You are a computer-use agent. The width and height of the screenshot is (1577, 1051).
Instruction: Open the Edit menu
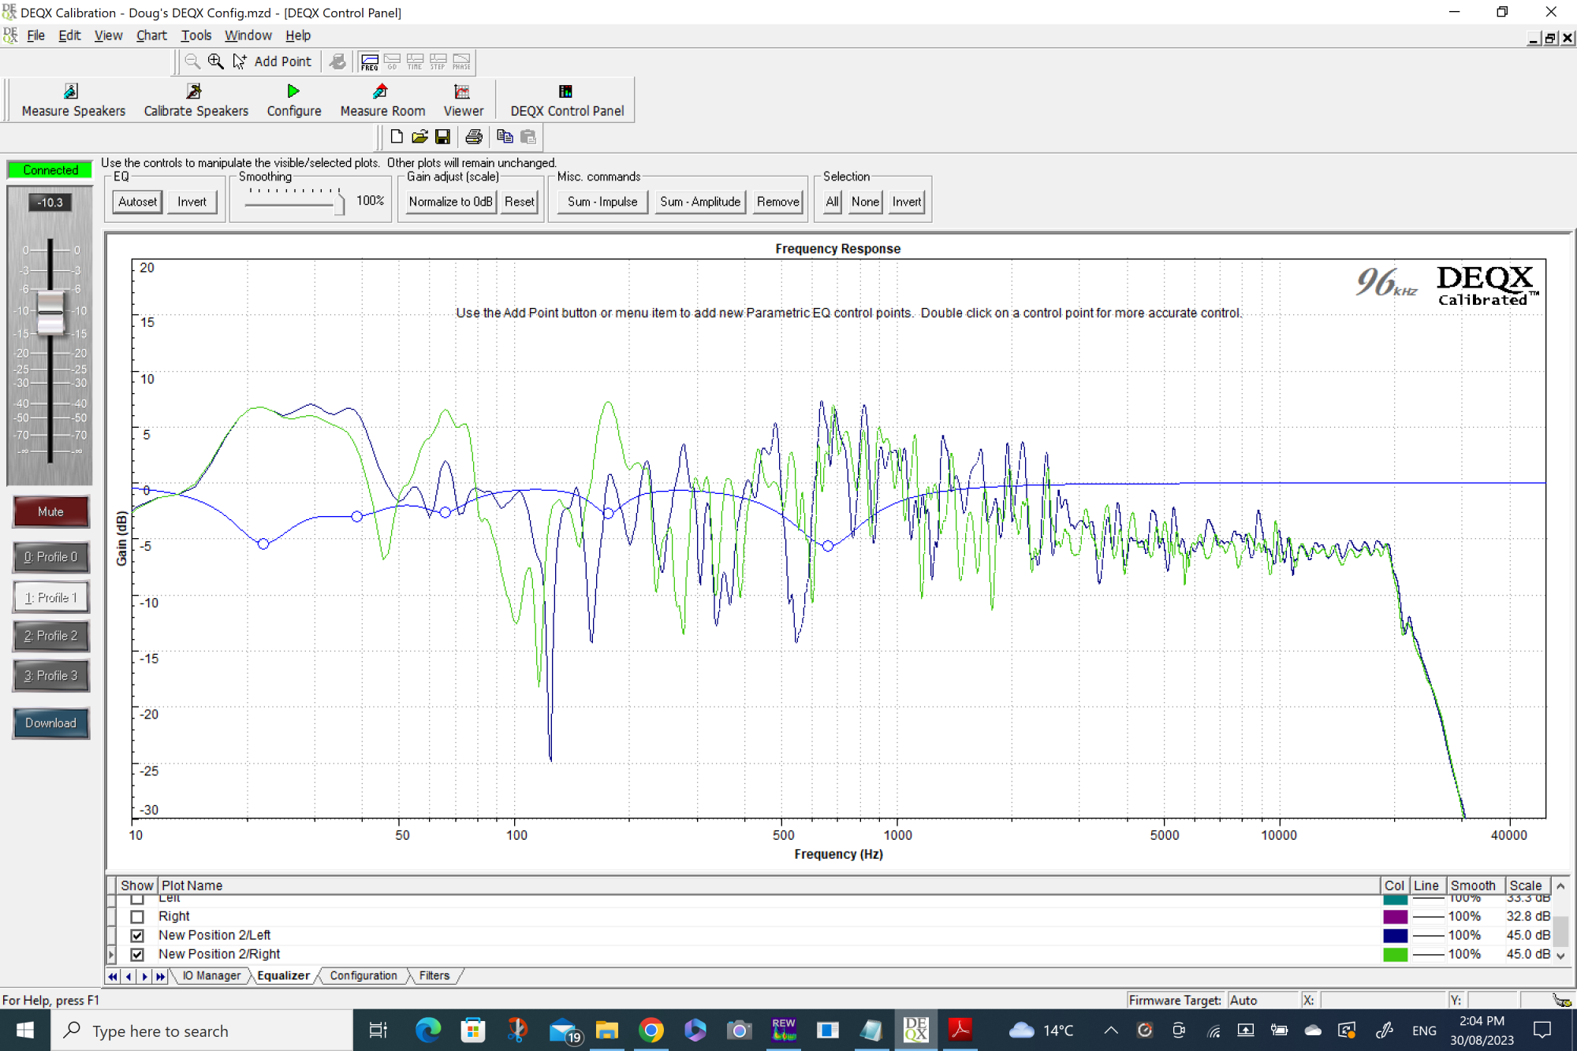tap(69, 35)
